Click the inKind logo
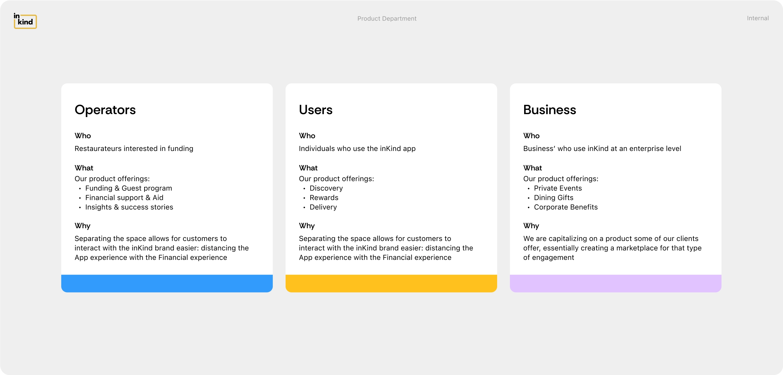Screen dimensions: 783x375 [25, 21]
